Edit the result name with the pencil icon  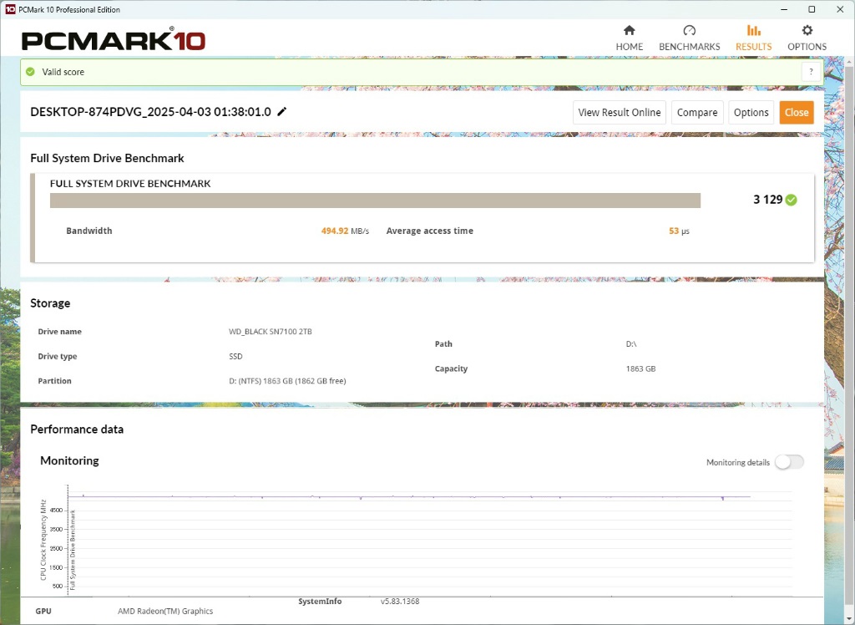coord(282,112)
